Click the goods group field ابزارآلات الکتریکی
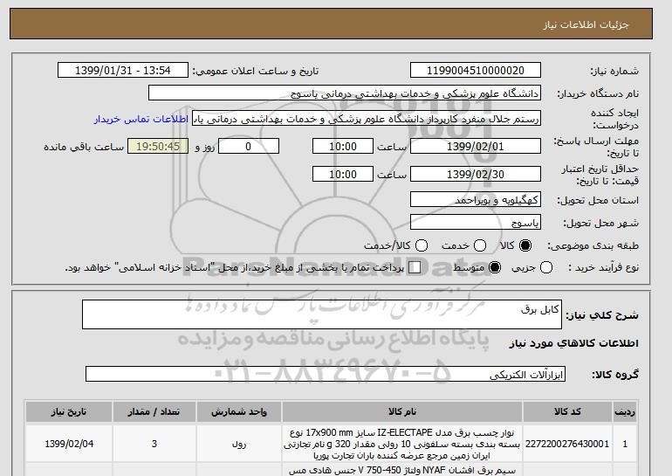 click(326, 375)
